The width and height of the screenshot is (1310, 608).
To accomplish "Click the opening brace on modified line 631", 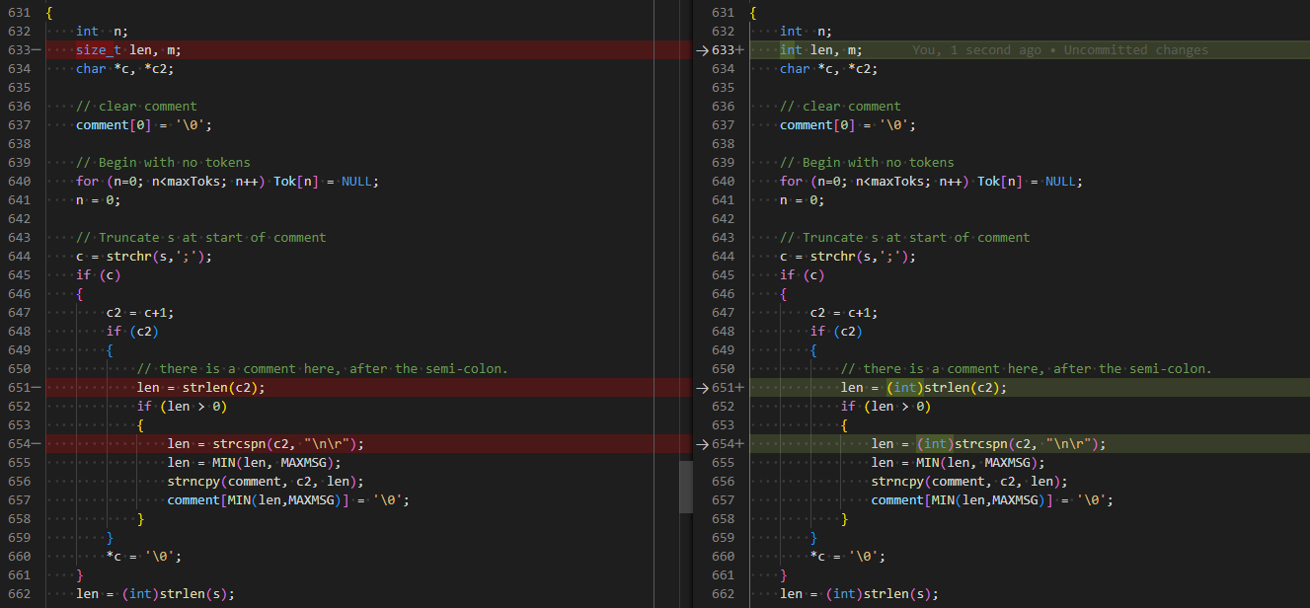I will coord(753,13).
